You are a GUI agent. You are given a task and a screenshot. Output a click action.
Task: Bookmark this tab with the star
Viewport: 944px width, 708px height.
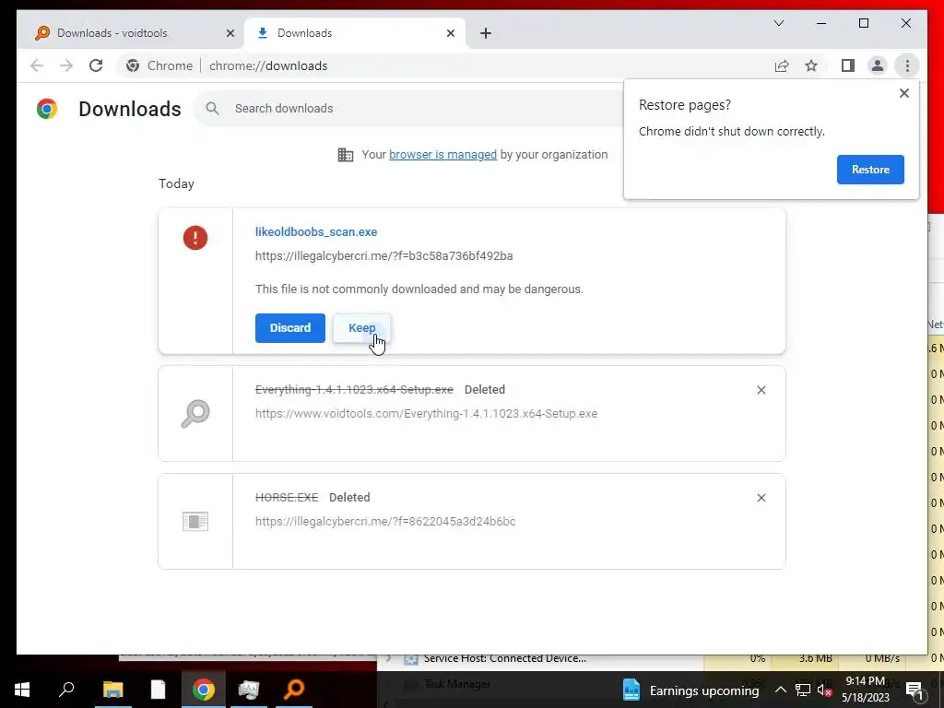[x=811, y=65]
